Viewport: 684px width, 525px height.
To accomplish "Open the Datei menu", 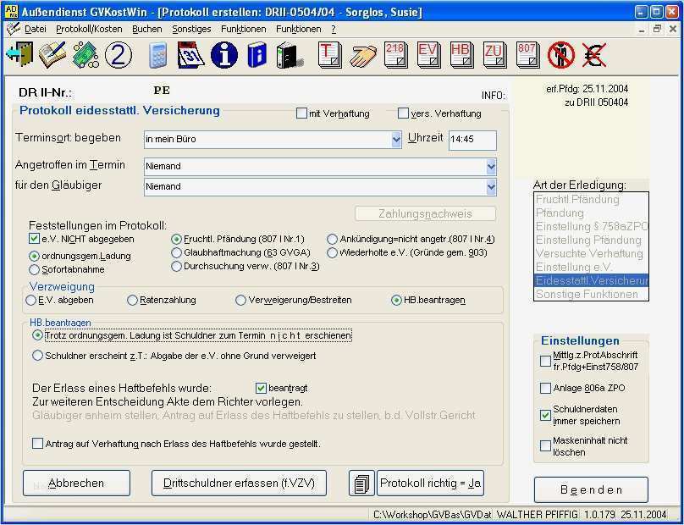I will (x=36, y=29).
